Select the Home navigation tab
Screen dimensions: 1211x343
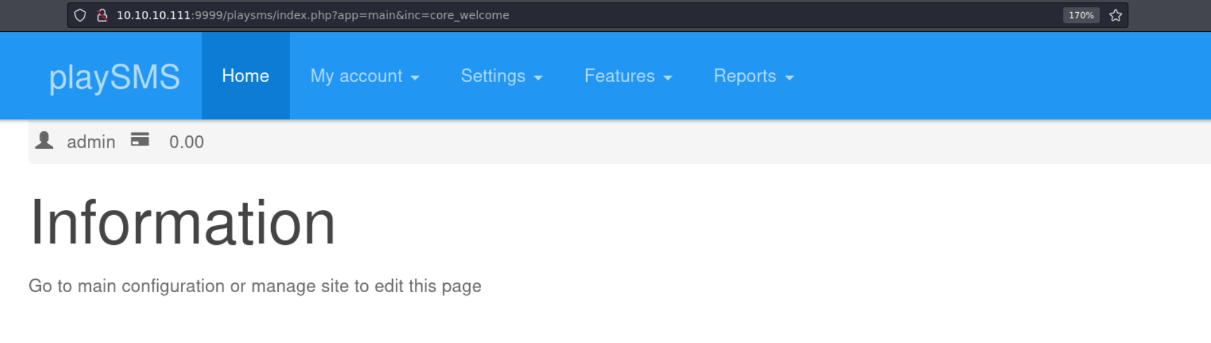pyautogui.click(x=246, y=76)
